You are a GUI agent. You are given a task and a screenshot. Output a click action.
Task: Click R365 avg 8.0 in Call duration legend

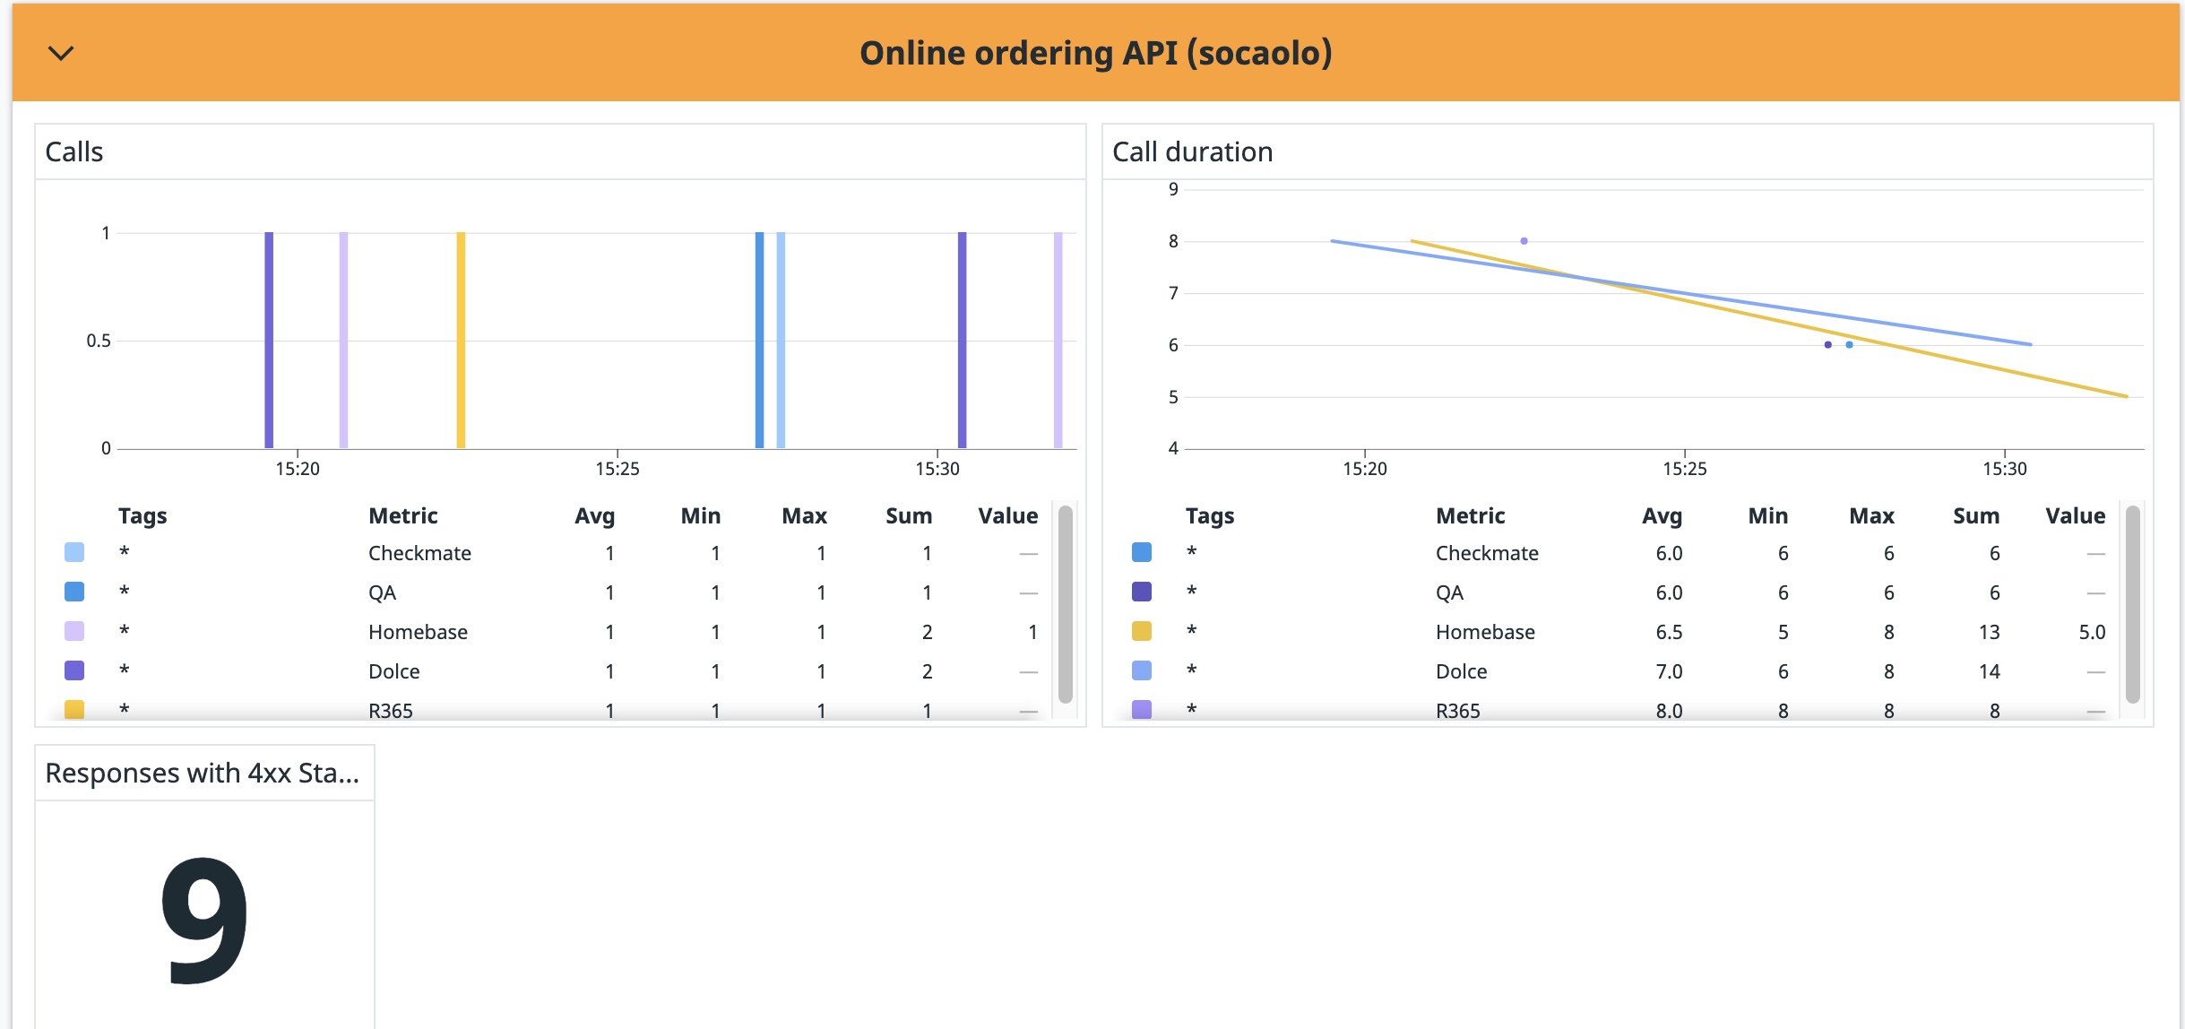point(1669,711)
